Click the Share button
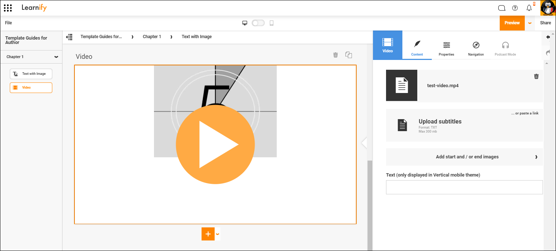 545,23
